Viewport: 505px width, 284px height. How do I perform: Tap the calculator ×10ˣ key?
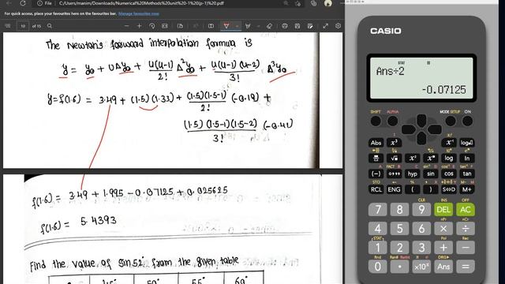point(421,267)
